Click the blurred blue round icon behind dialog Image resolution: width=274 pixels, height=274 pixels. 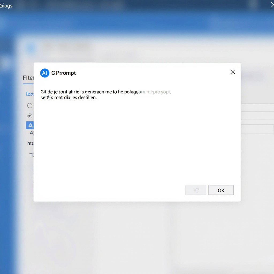click(31, 48)
